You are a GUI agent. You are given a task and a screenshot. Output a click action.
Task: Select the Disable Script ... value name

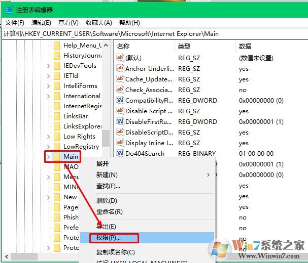(x=149, y=111)
